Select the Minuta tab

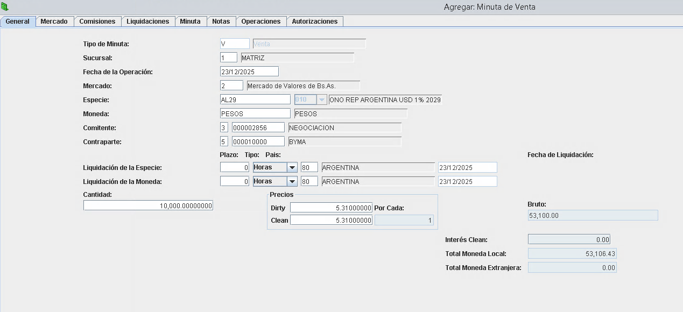191,22
